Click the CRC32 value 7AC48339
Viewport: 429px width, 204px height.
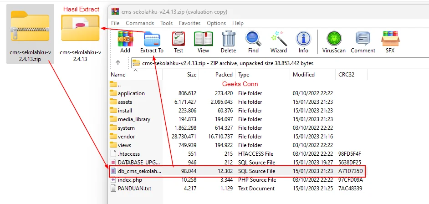point(351,189)
